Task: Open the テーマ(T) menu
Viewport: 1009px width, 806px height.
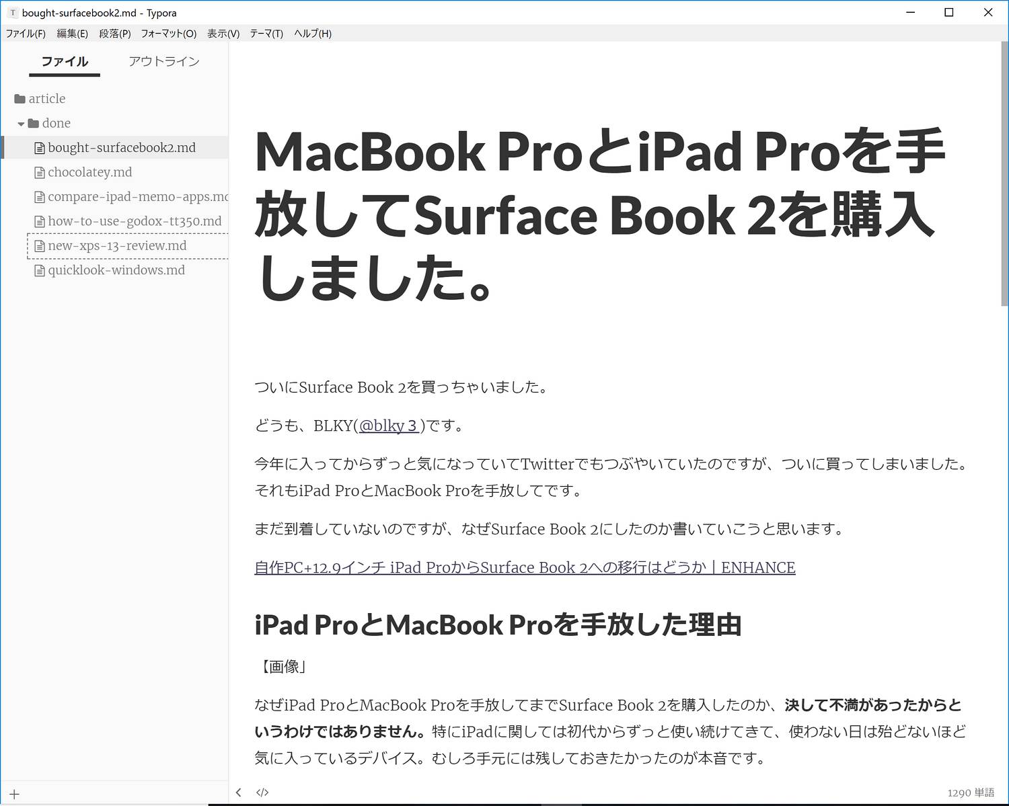Action: [x=266, y=34]
